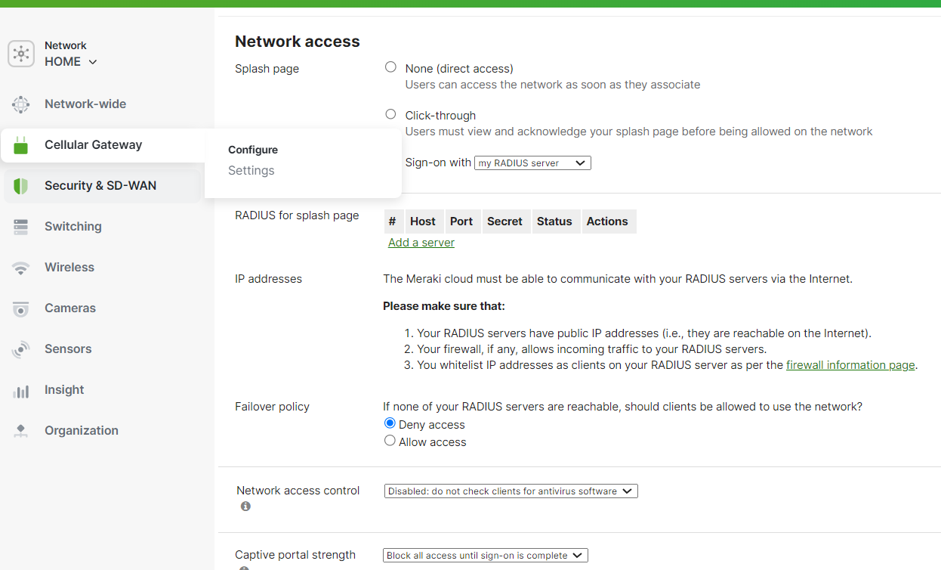Open the Organization icon
Screen dimensions: 941x570
click(x=20, y=430)
